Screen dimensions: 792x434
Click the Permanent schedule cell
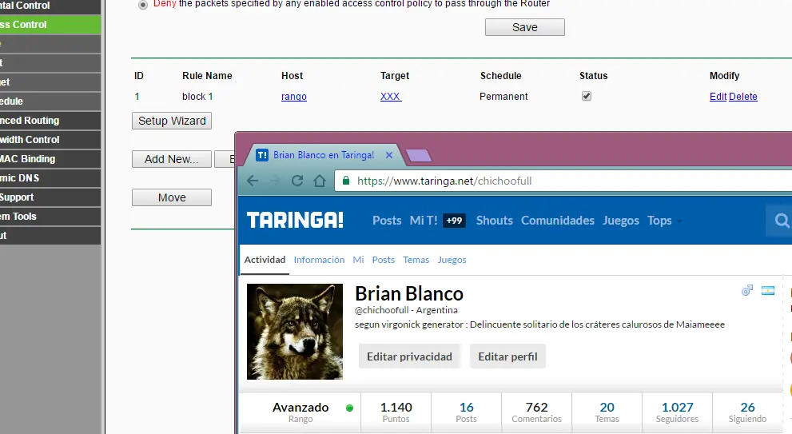tap(503, 97)
